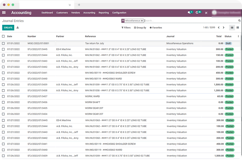Expand the Group By dropdown
Screen dimensions: 242x160
tap(140, 28)
